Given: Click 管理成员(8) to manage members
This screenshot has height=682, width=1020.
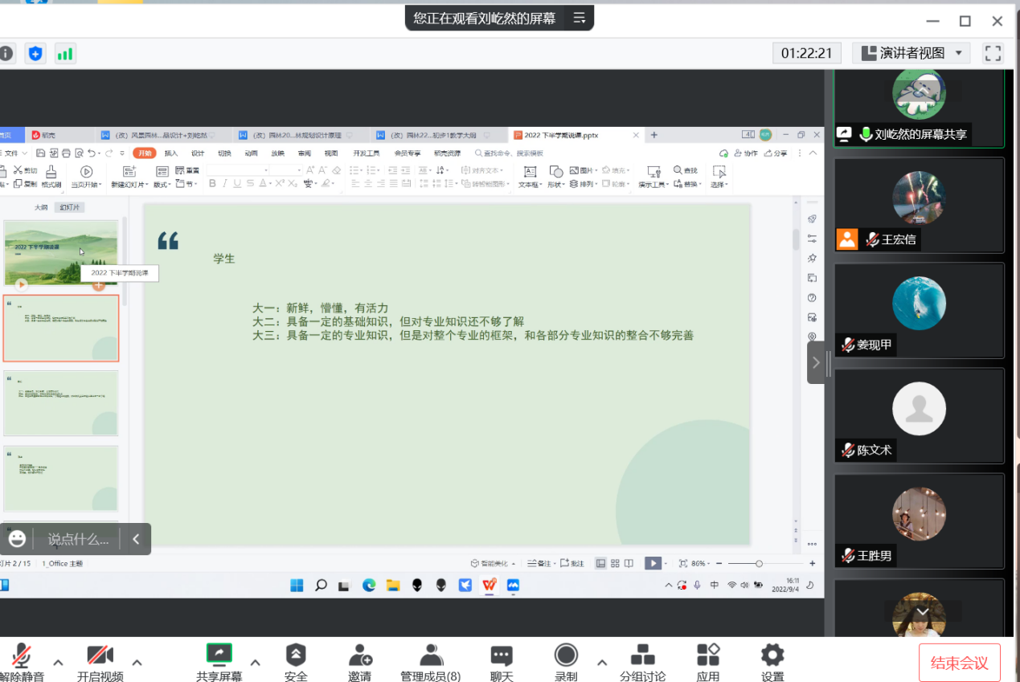Looking at the screenshot, I should 431,662.
